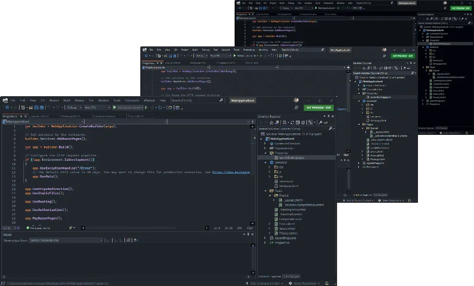Click the green Start debugging arrow in front window
The height and width of the screenshot is (286, 474).
[x=114, y=108]
